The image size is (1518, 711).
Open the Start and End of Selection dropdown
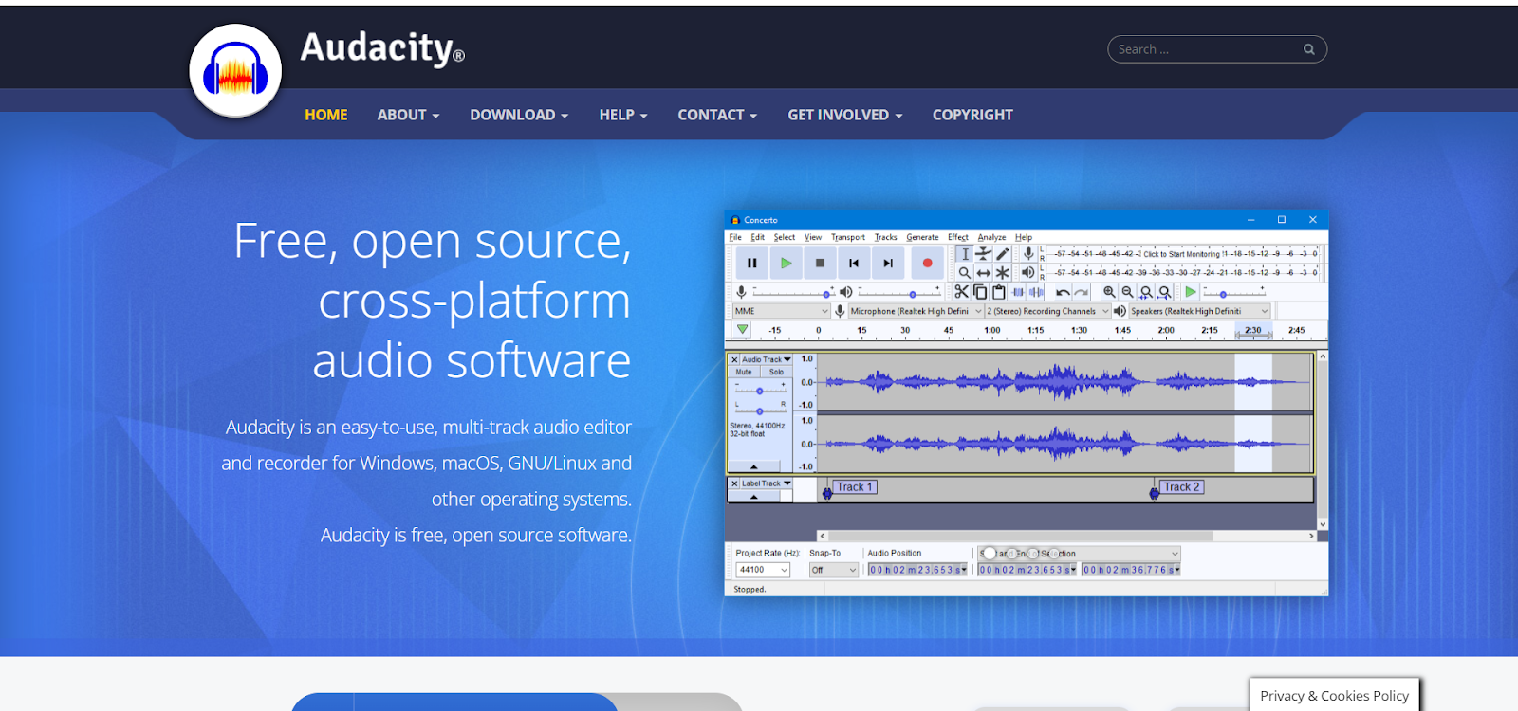(x=1080, y=554)
